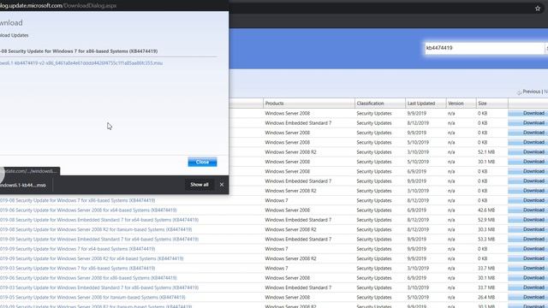Click the 52.9 MB size cell
This screenshot has width=548, height=308.
click(486, 220)
